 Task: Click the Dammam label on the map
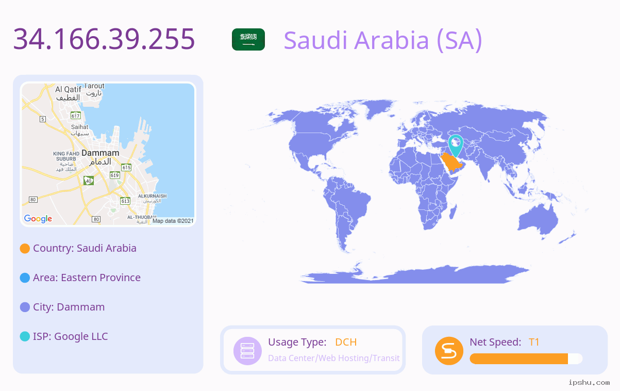pos(100,153)
